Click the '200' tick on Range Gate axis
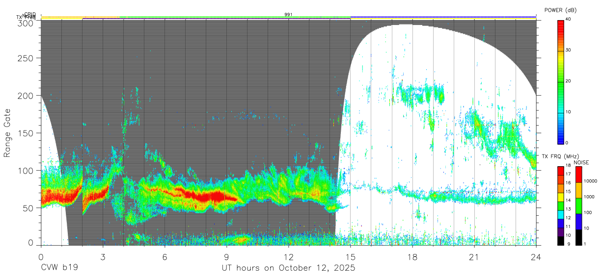 click(27, 96)
